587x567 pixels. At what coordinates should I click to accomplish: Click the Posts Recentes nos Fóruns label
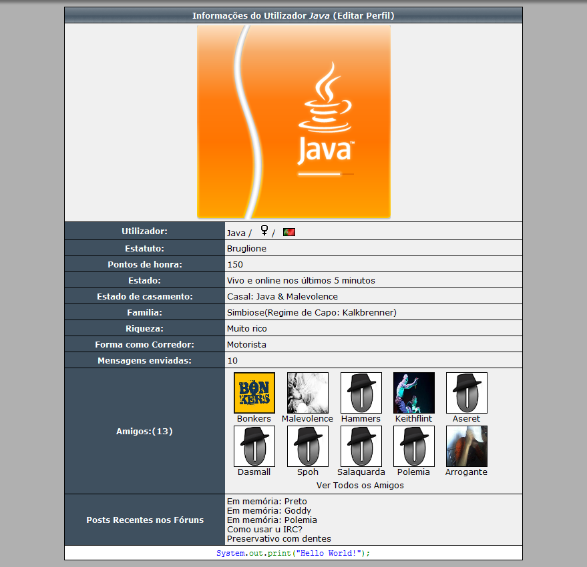(x=145, y=520)
